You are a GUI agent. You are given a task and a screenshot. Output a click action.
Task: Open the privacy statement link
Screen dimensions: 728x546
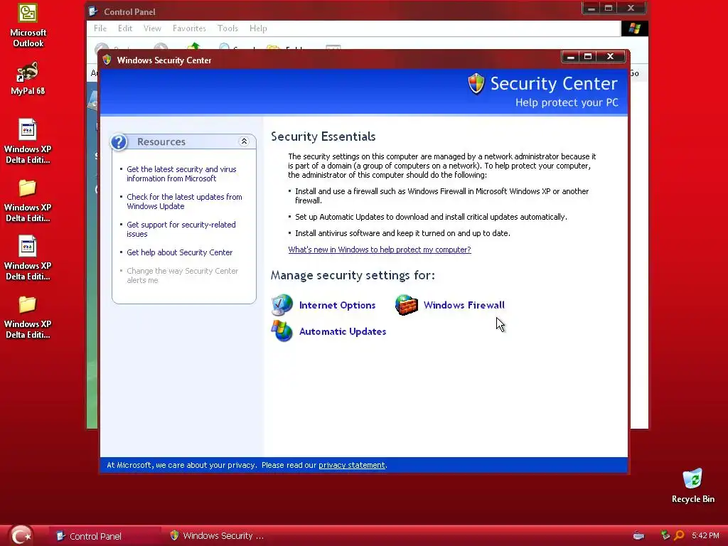point(351,465)
